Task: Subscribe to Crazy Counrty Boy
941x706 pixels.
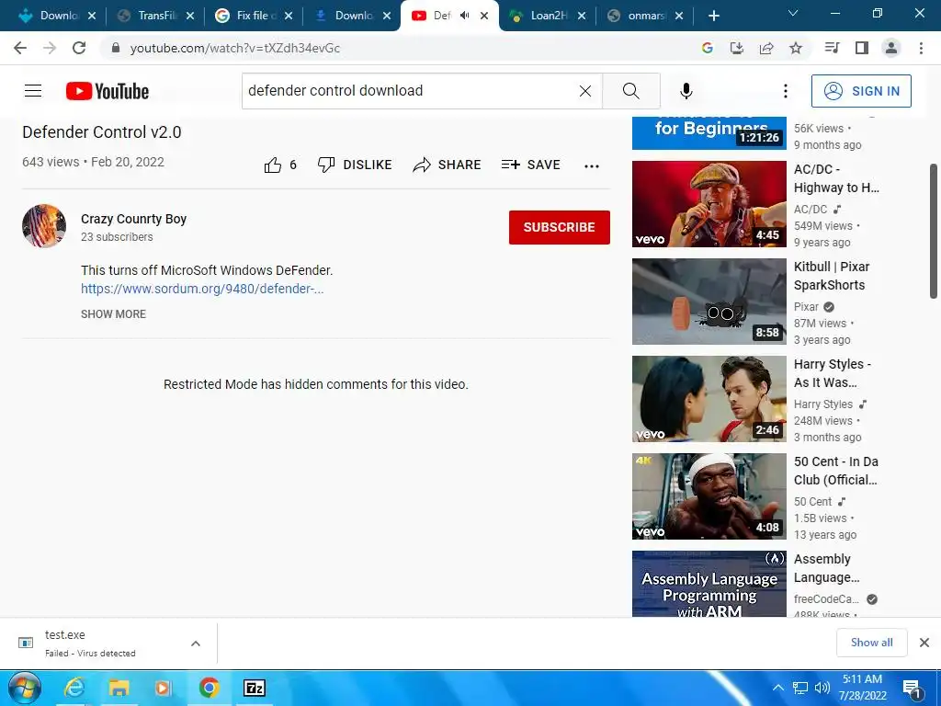Action: coord(560,227)
